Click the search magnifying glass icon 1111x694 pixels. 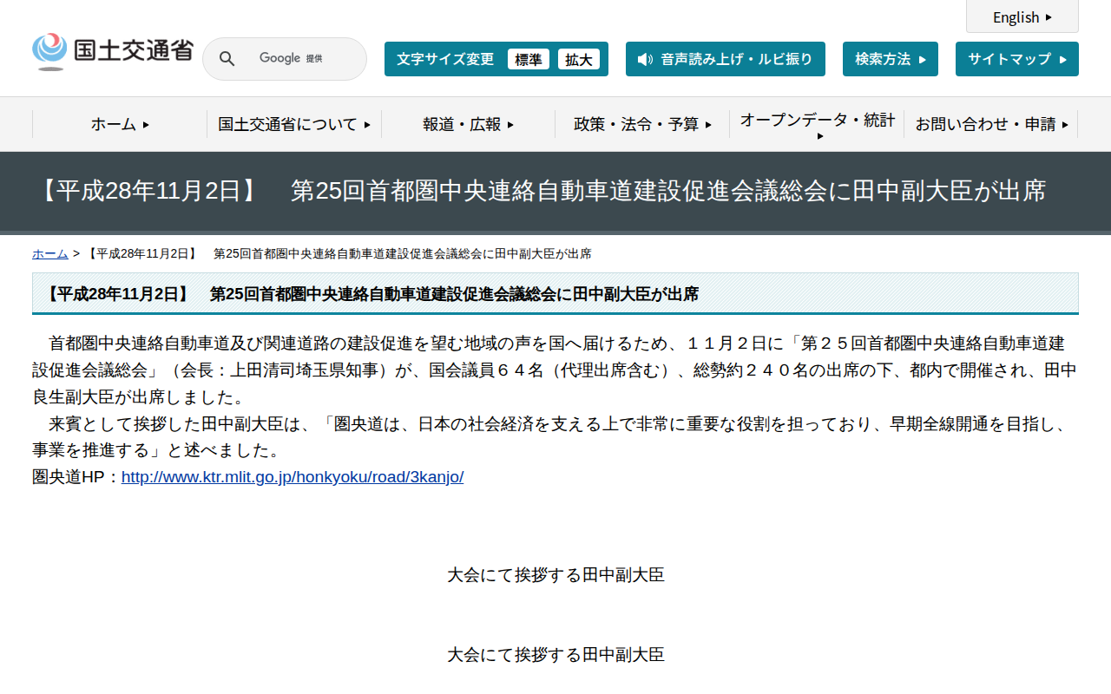(227, 58)
